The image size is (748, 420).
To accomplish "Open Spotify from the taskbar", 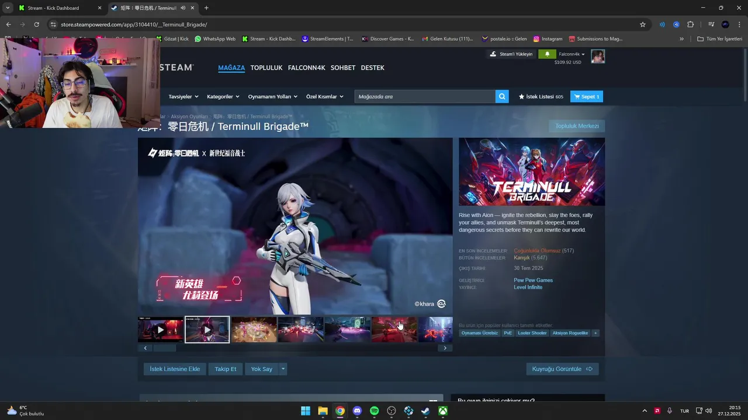I will click(x=375, y=411).
